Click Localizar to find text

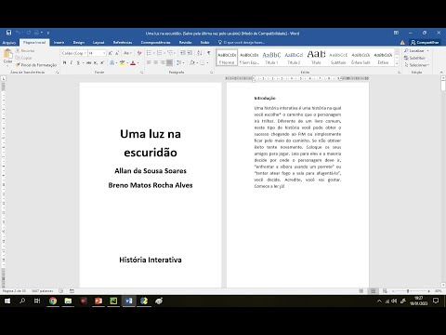coord(416,50)
